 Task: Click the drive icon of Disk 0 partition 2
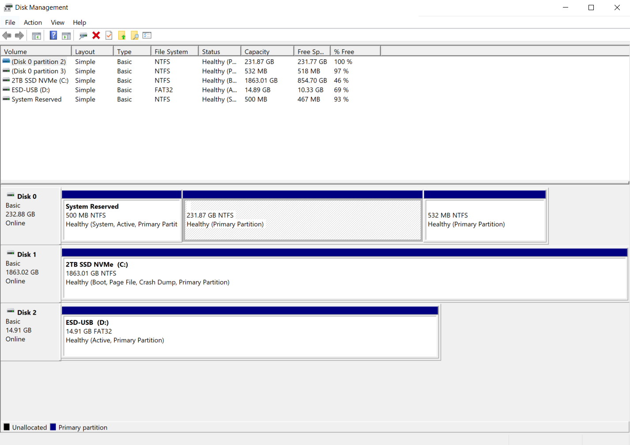tap(6, 61)
